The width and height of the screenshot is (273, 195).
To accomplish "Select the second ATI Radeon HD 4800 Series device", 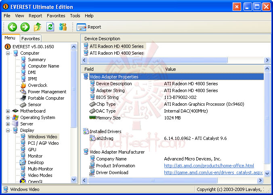I will tap(116, 53).
